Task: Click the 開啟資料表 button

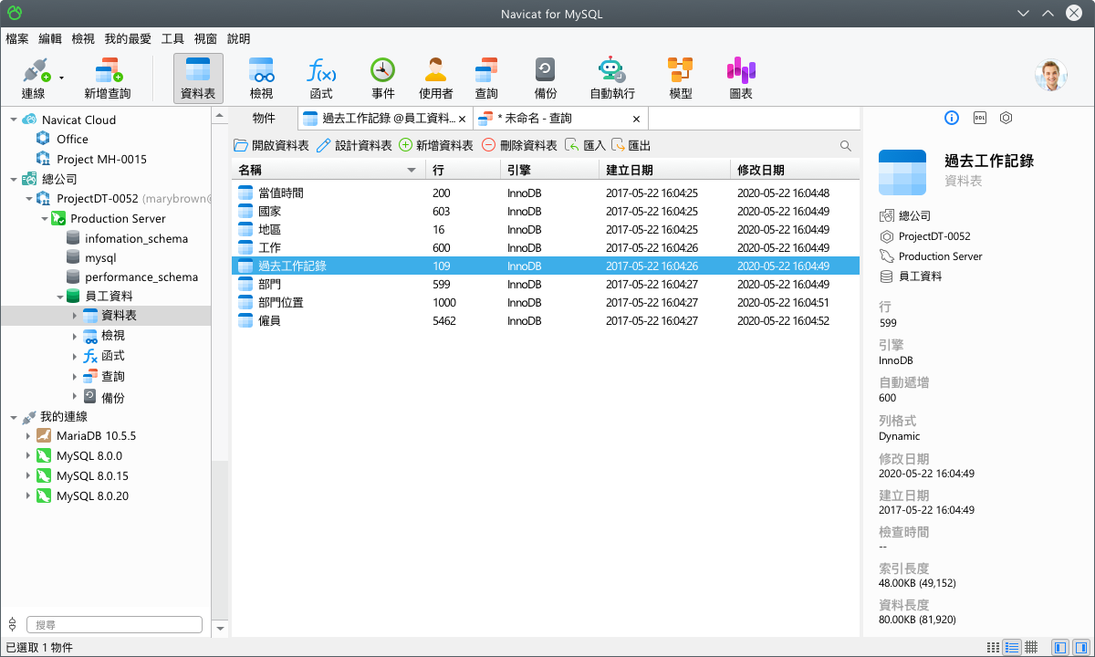Action: (x=271, y=146)
